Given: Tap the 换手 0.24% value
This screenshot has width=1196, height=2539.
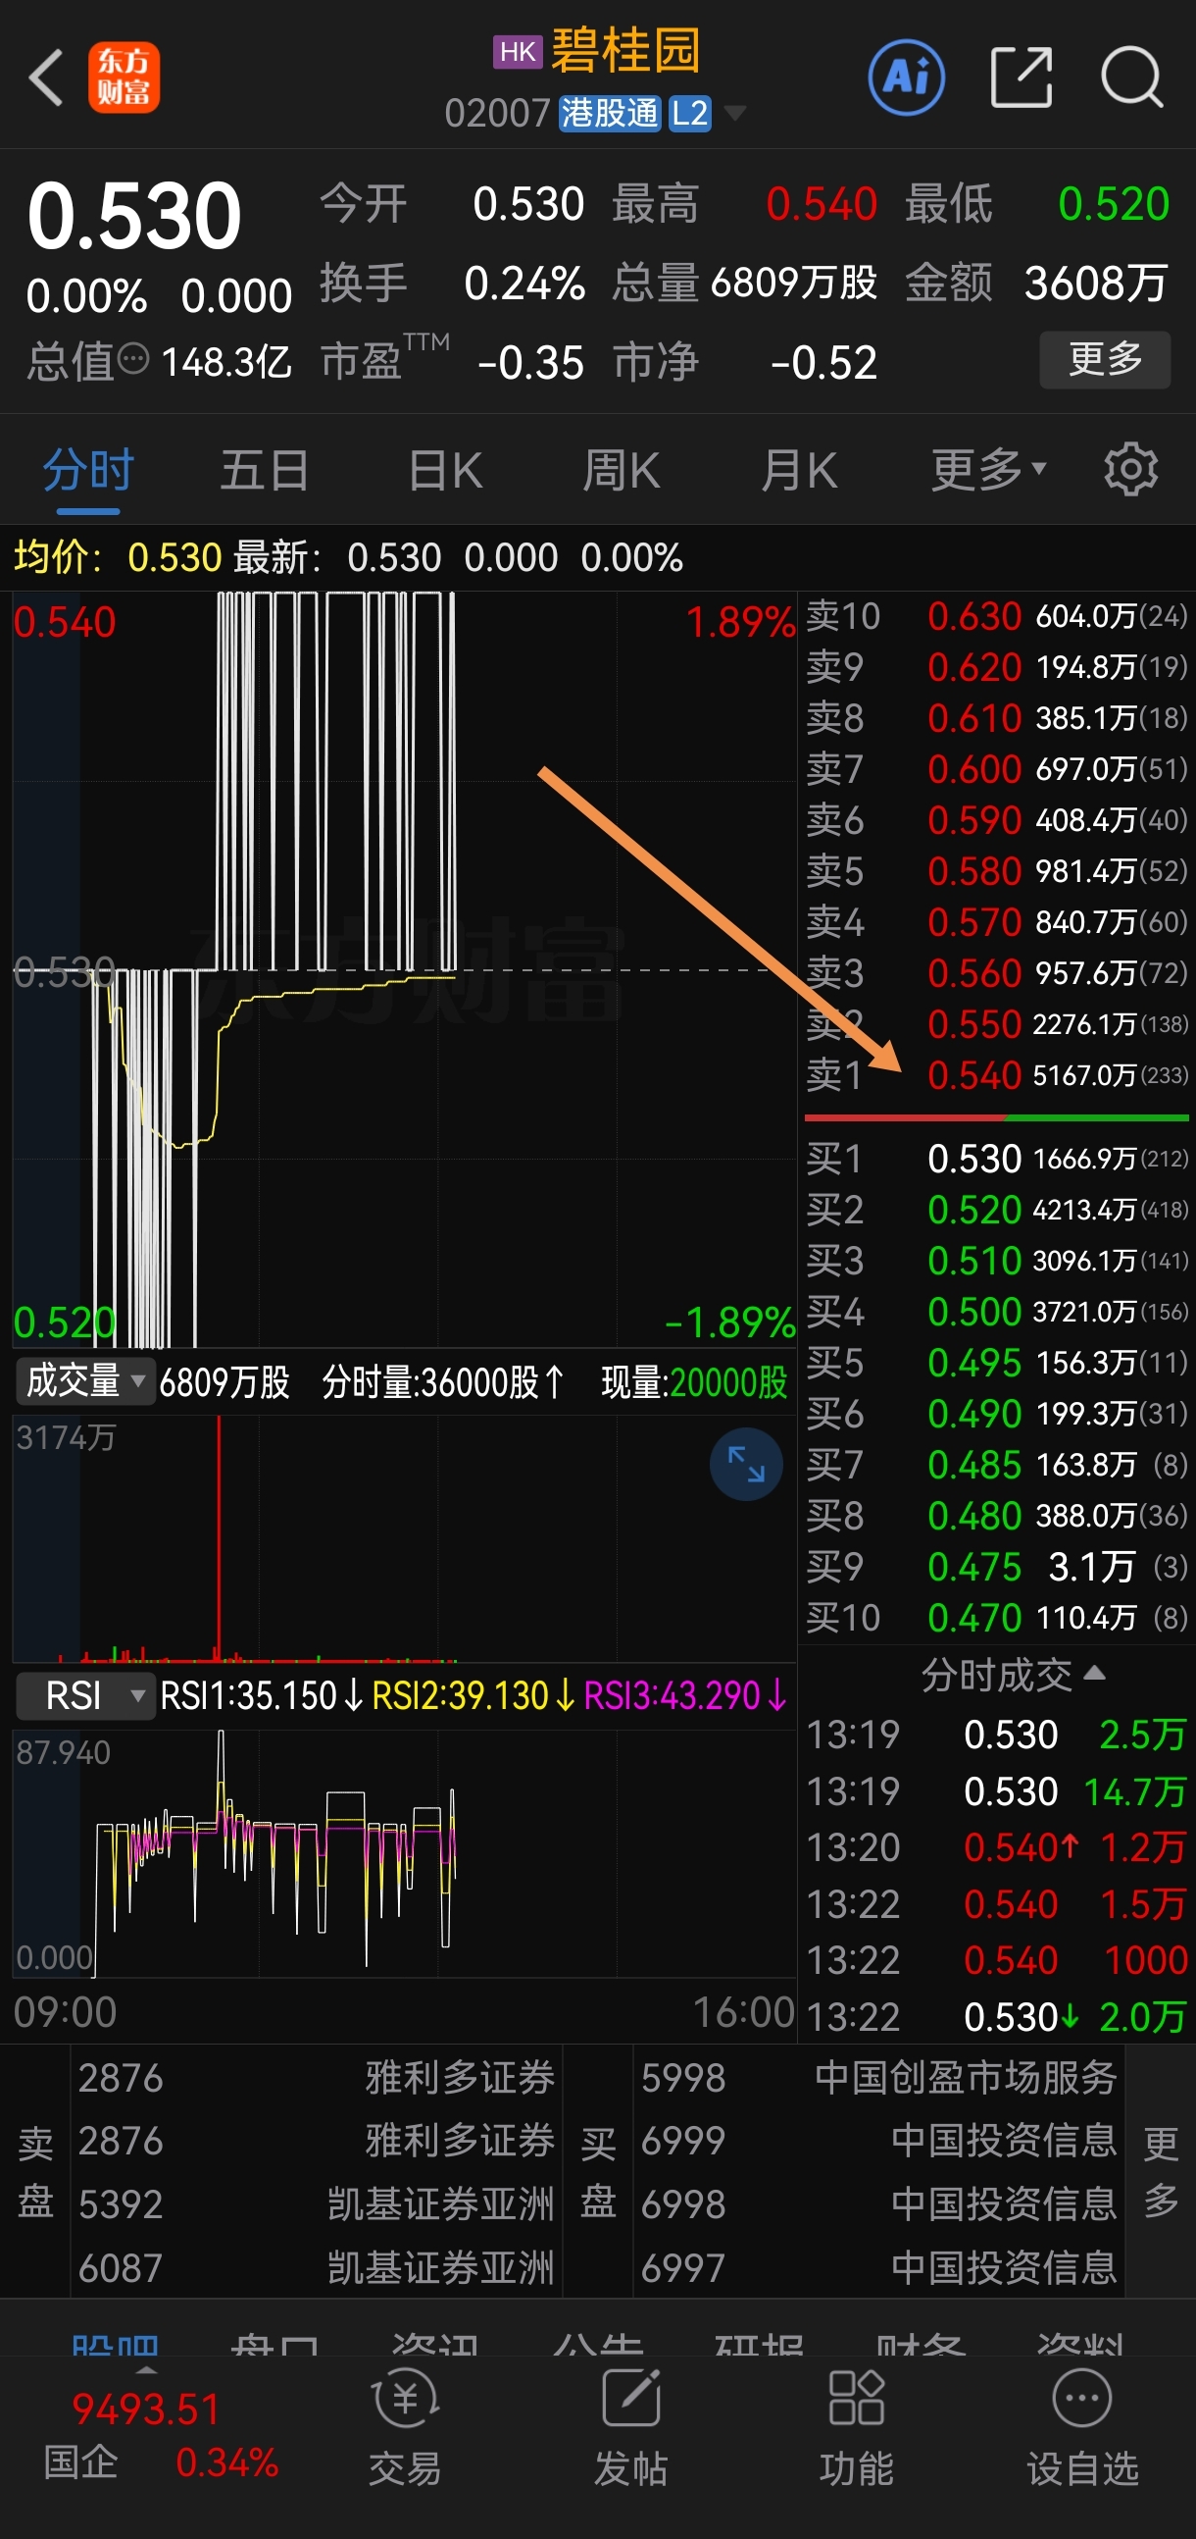Looking at the screenshot, I should [524, 284].
